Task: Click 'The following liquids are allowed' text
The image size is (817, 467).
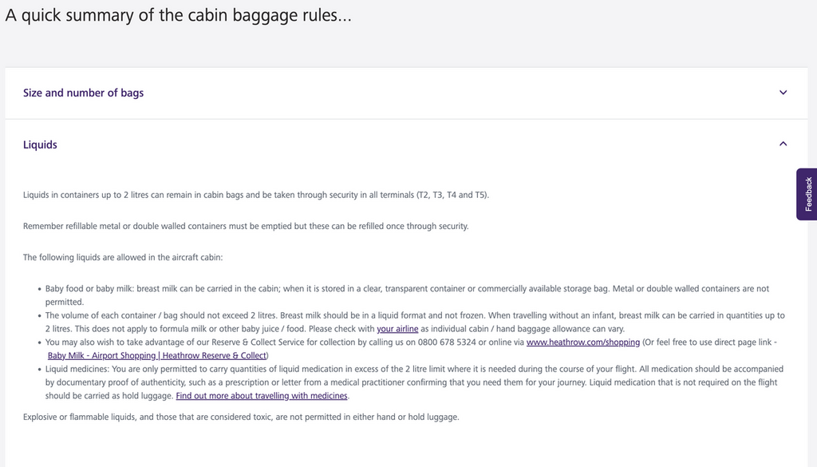Action: (123, 257)
